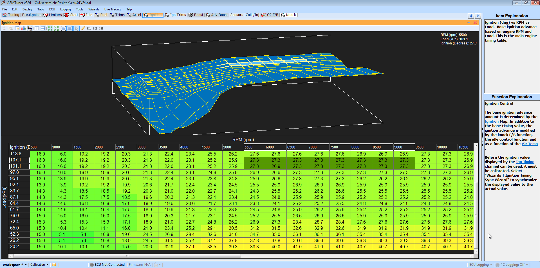
Task: Open the Ign Timing link
Action: (x=525, y=162)
